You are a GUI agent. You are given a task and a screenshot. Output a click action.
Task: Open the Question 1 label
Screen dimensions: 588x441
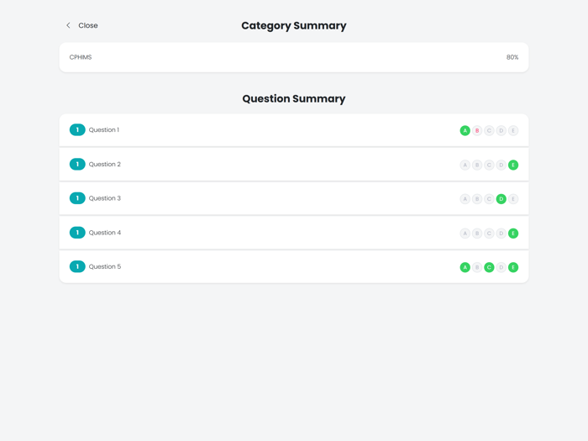click(x=104, y=129)
